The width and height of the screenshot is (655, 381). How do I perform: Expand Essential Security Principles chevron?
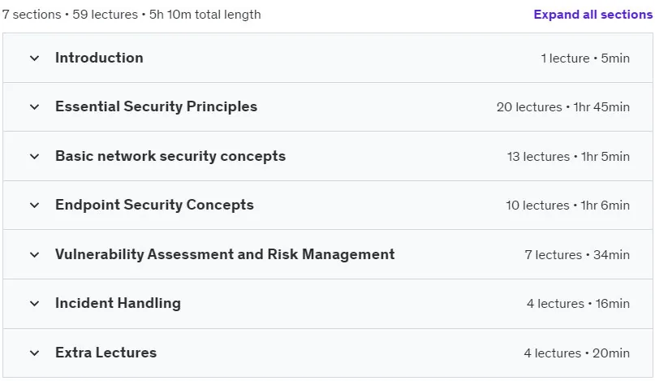35,107
